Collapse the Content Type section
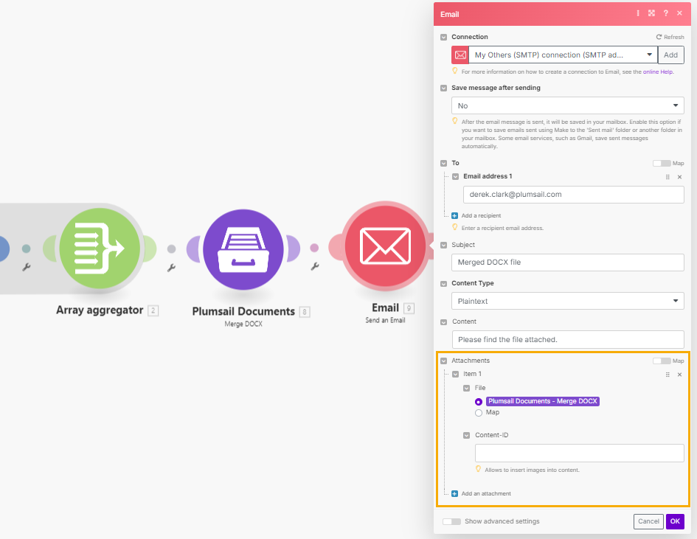 coord(443,283)
